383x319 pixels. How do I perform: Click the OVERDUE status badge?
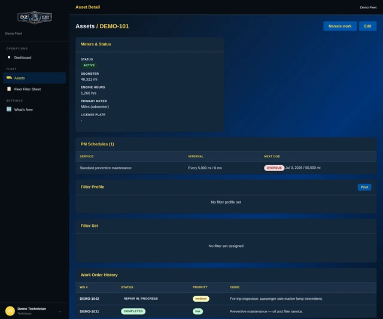(x=274, y=168)
